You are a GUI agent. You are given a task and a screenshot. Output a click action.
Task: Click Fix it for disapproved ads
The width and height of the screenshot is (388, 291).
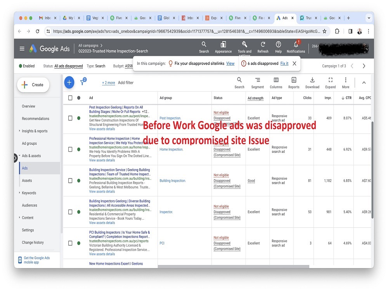(x=284, y=63)
